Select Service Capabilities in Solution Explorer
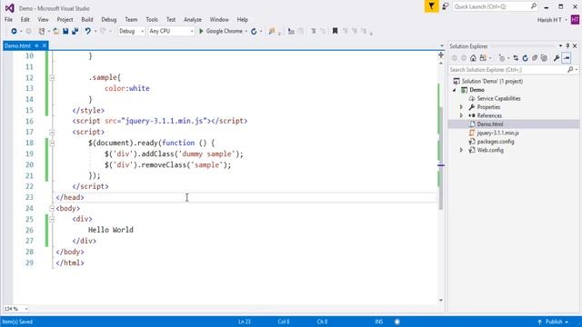 [498, 99]
